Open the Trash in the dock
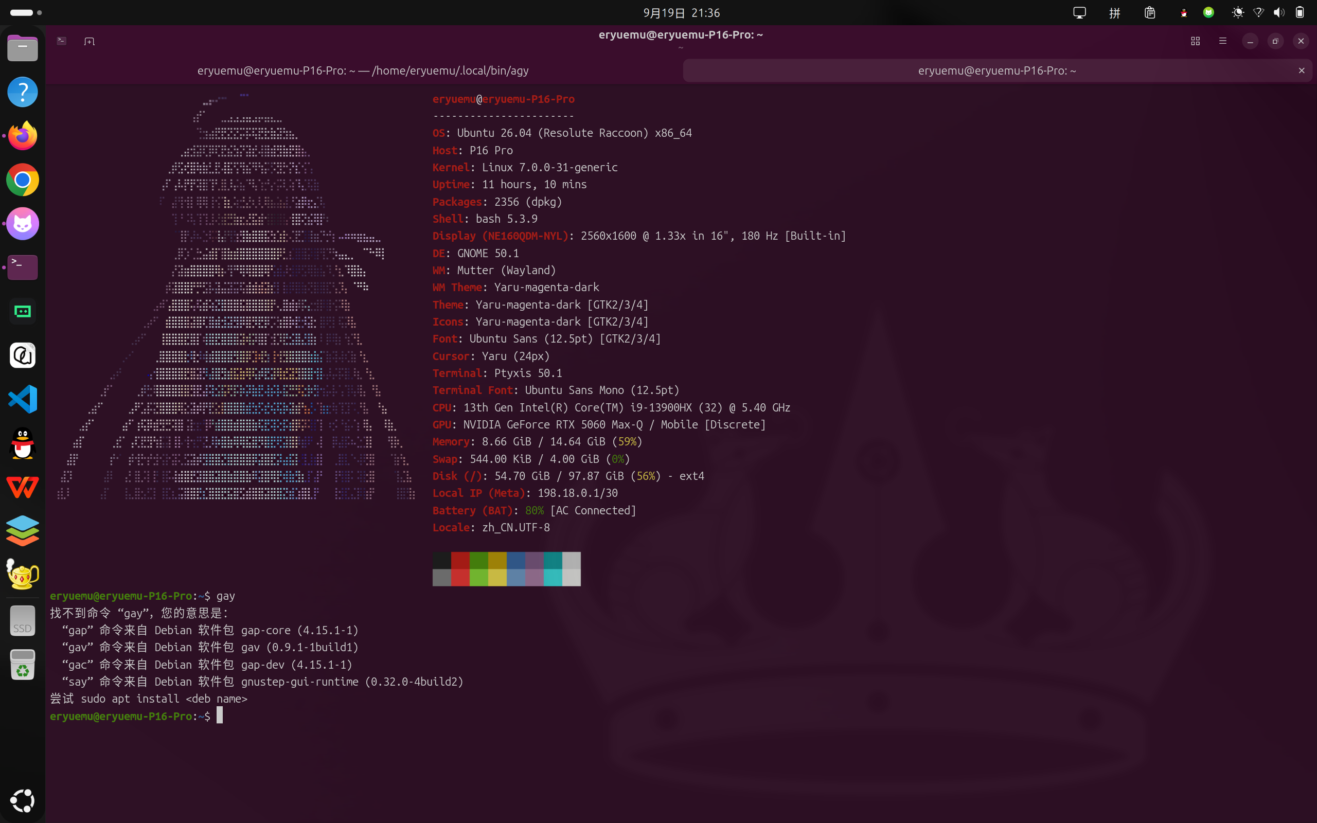The image size is (1317, 823). 22,665
